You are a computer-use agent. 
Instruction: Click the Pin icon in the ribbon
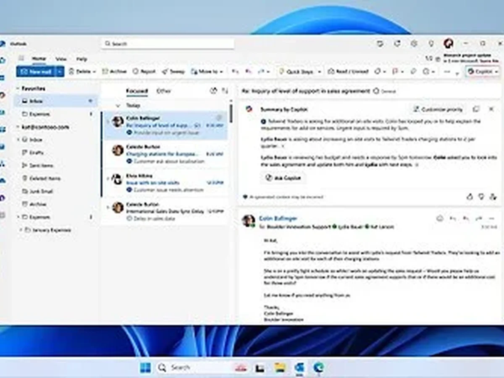tap(413, 72)
